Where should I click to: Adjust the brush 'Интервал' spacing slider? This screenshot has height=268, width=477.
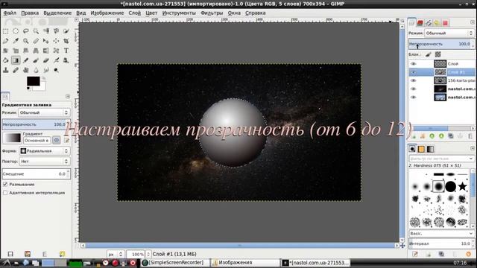click(x=441, y=243)
